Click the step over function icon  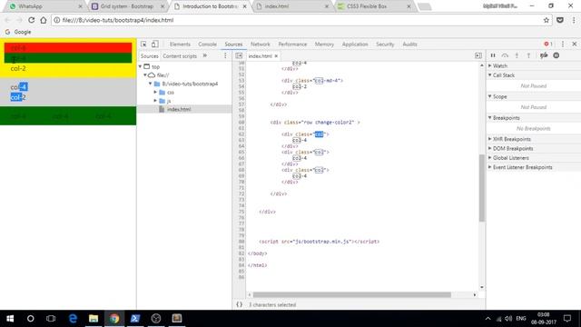coord(505,55)
